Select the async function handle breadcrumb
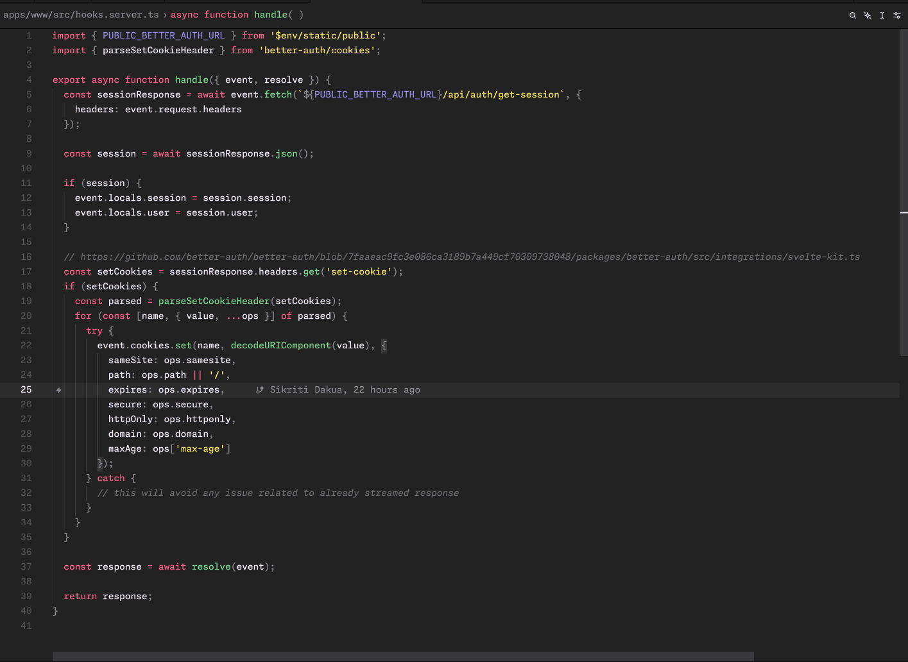Viewport: 908px width, 662px height. 237,15
